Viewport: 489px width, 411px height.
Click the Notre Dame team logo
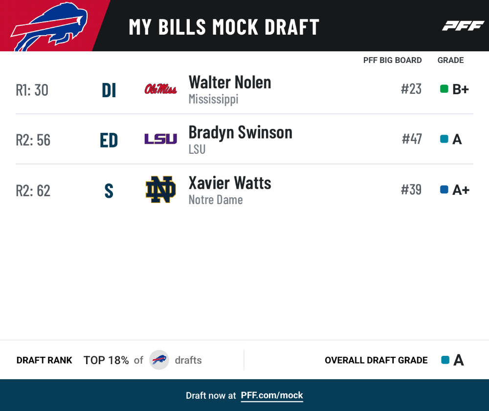(x=160, y=189)
